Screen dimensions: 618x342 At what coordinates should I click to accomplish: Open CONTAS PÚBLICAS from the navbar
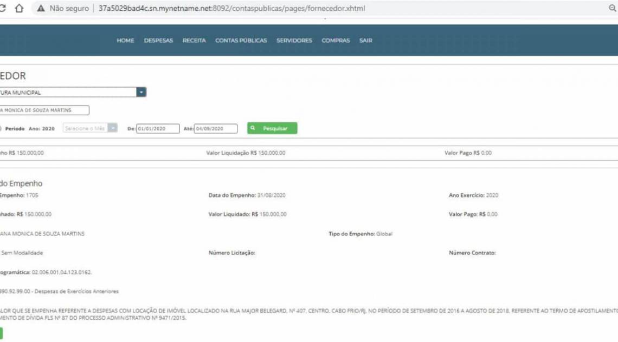click(241, 40)
